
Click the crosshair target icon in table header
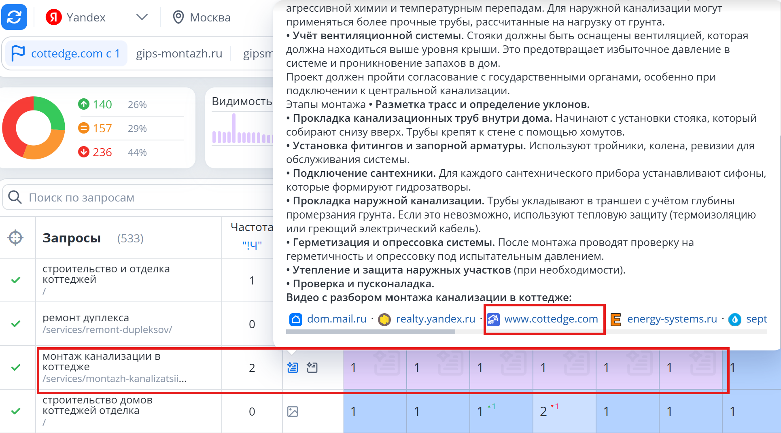tap(15, 238)
